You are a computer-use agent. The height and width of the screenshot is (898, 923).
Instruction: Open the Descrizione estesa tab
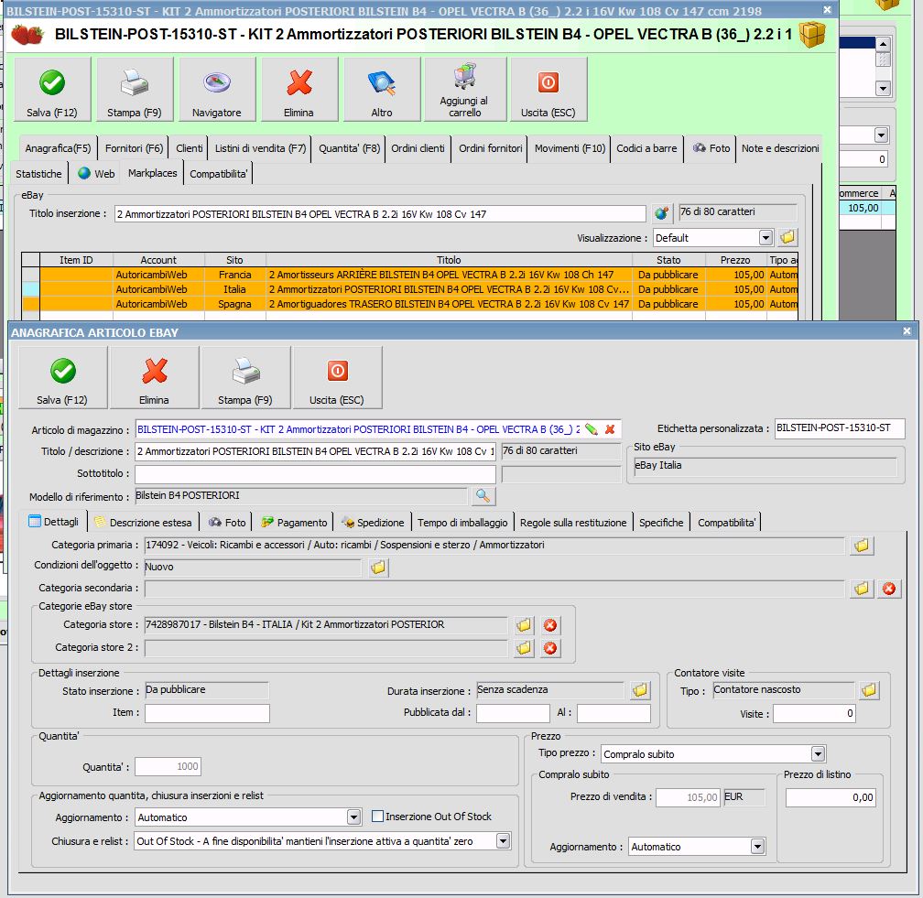tap(143, 523)
